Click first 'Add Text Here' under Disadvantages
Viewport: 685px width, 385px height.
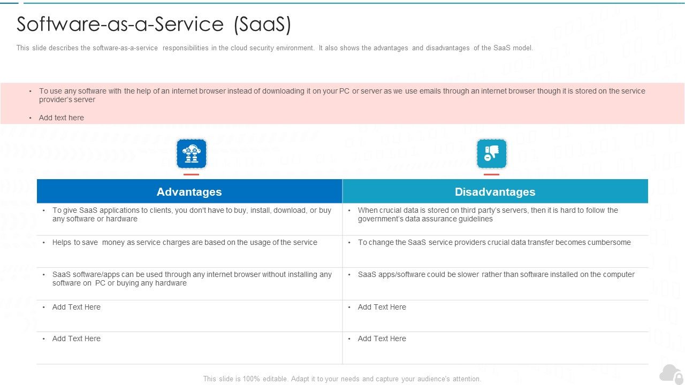pos(382,307)
